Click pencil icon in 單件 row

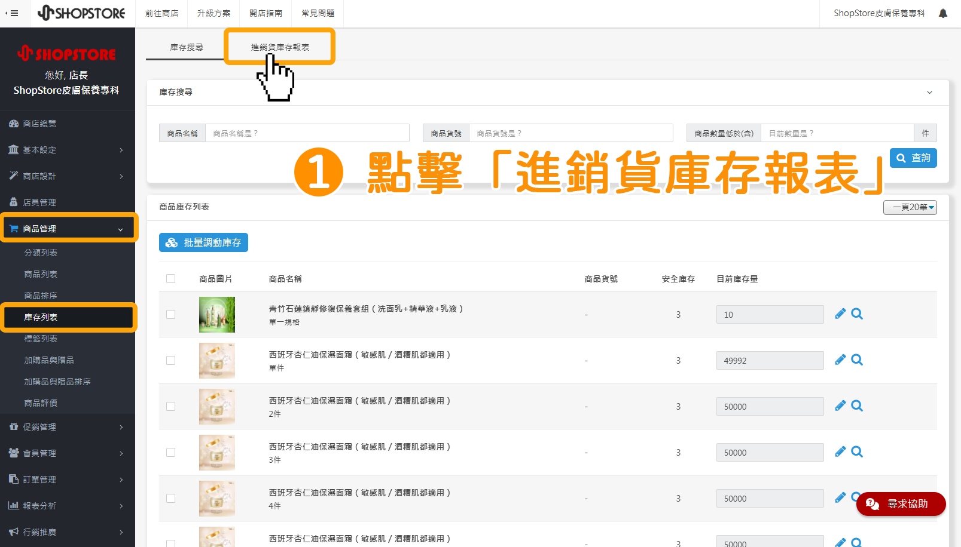coord(840,360)
